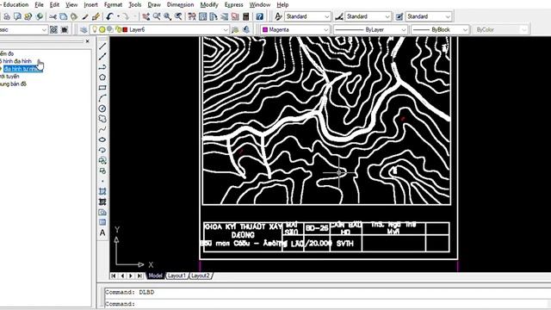Open the Text Style Standard dropdown
Image resolution: width=551 pixels, height=310 pixels.
[x=327, y=16]
